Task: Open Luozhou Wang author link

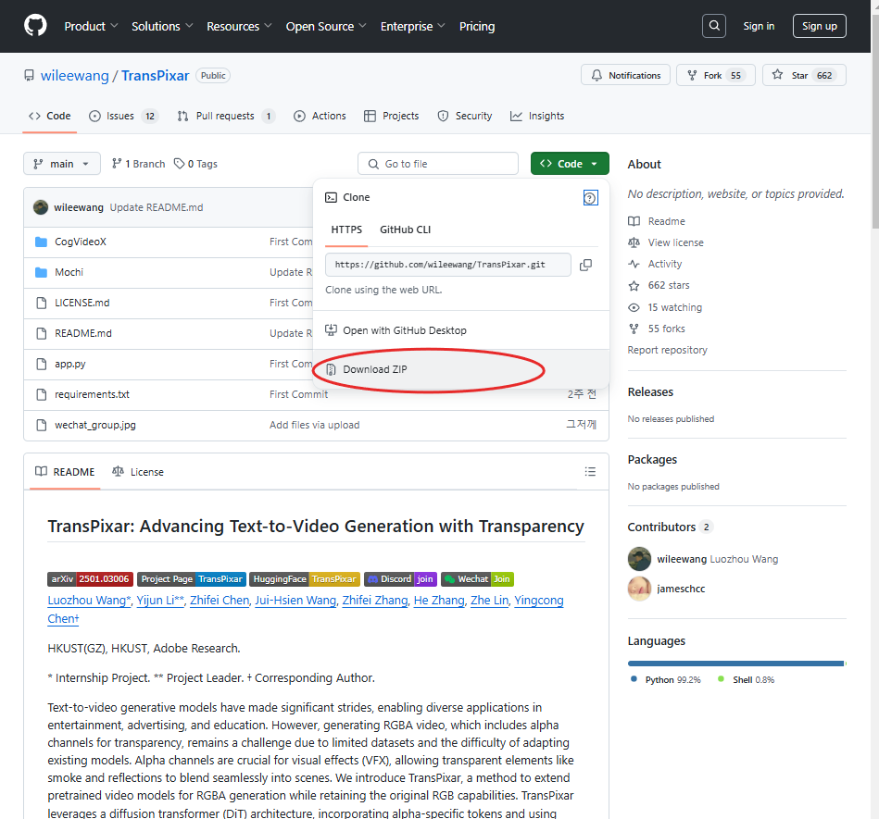Action: (89, 601)
